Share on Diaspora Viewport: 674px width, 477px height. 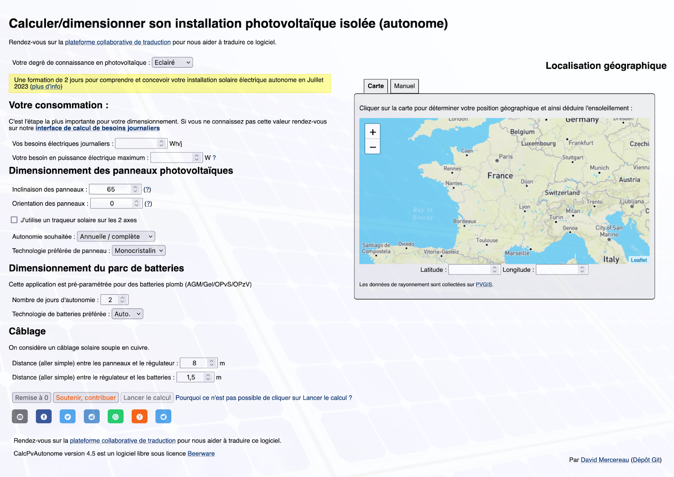(91, 416)
